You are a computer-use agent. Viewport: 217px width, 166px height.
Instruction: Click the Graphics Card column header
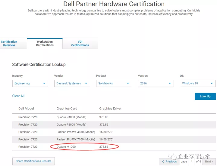tap(67, 109)
